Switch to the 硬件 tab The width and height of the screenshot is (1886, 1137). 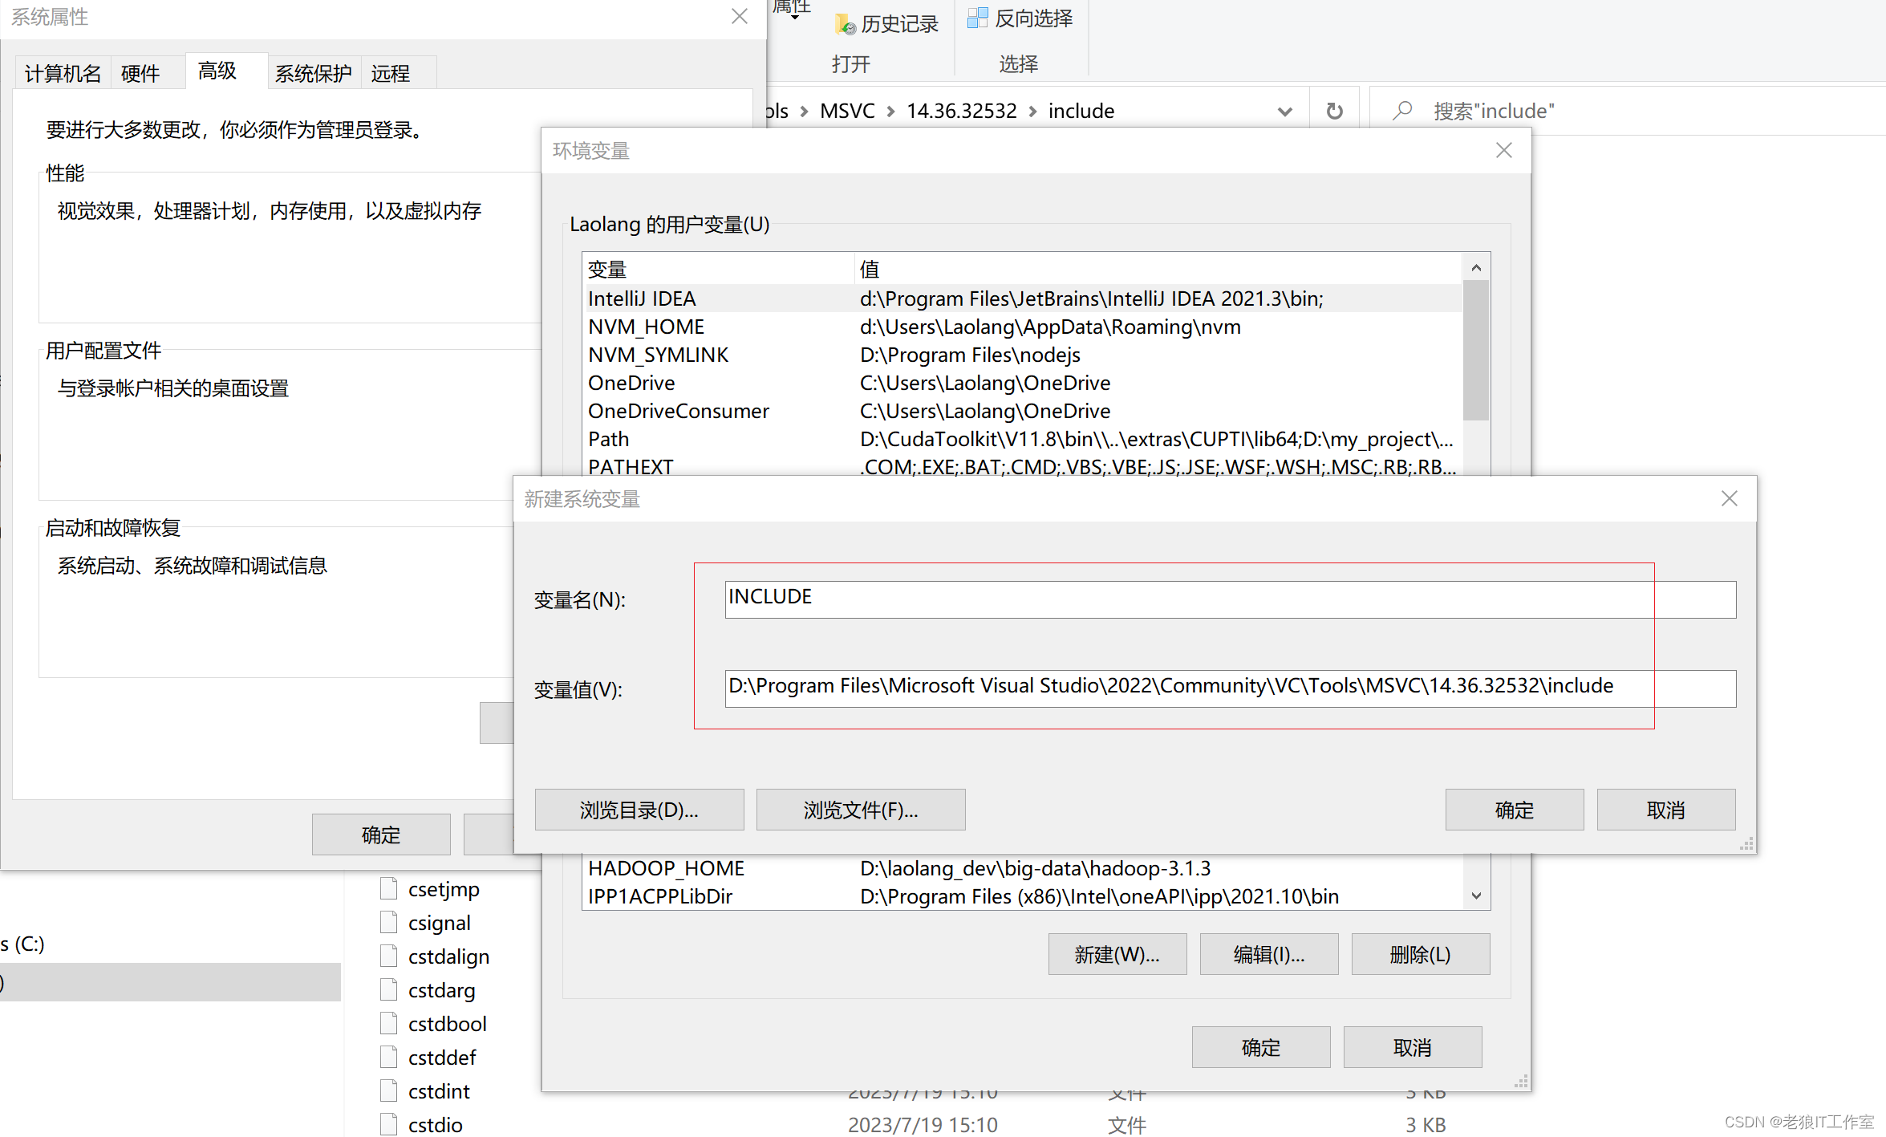point(140,74)
